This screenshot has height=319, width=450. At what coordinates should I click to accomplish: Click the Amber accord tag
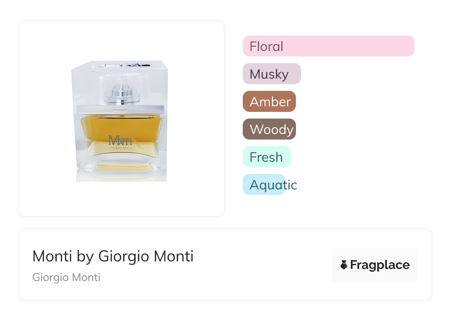pos(269,102)
